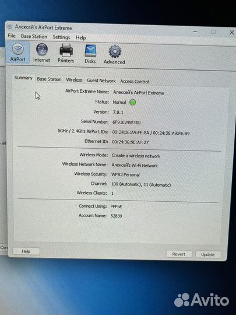Switch to the Guest Network tab
This screenshot has width=236, height=315.
[x=101, y=80]
